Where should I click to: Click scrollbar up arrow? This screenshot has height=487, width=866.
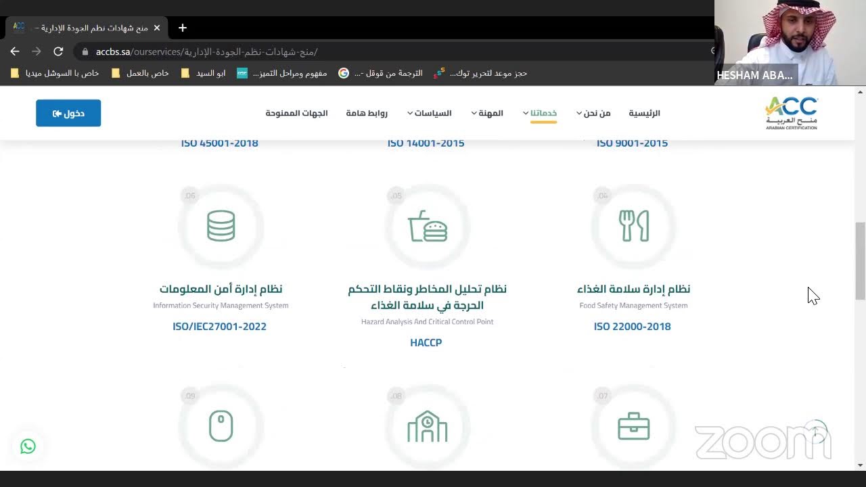coord(861,92)
